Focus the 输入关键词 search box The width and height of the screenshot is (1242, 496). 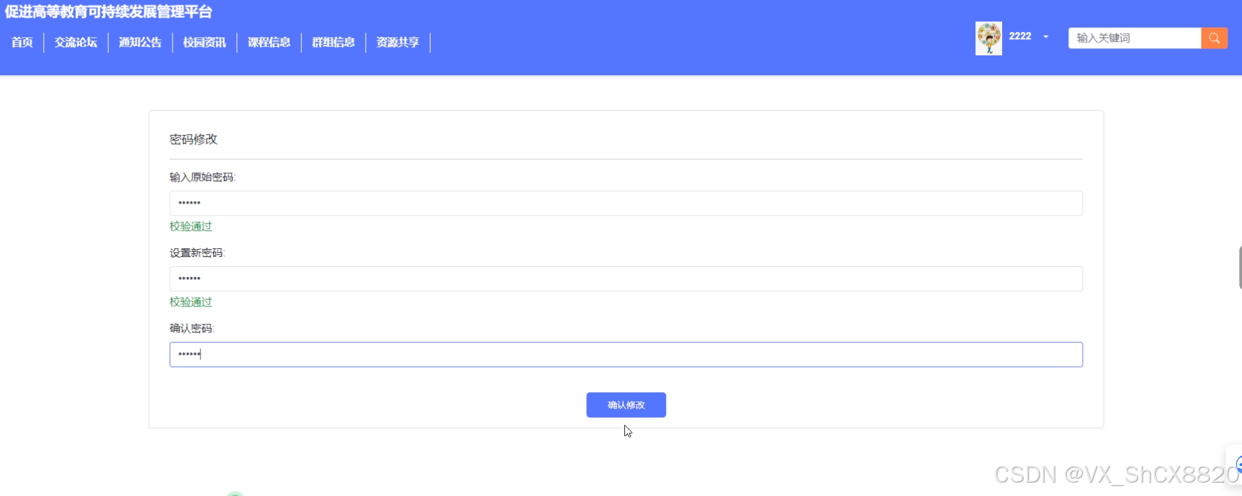pyautogui.click(x=1134, y=38)
